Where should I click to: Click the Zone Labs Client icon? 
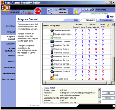[52, 79]
